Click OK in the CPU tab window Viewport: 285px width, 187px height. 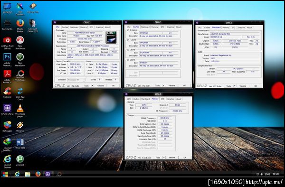114,86
